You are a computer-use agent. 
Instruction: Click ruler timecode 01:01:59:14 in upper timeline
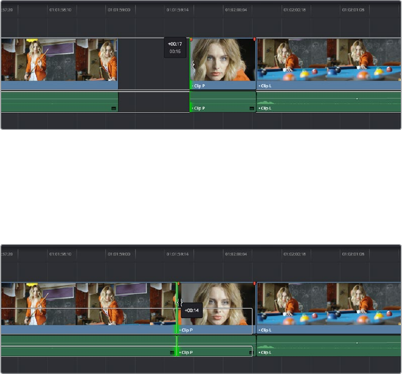click(x=177, y=10)
